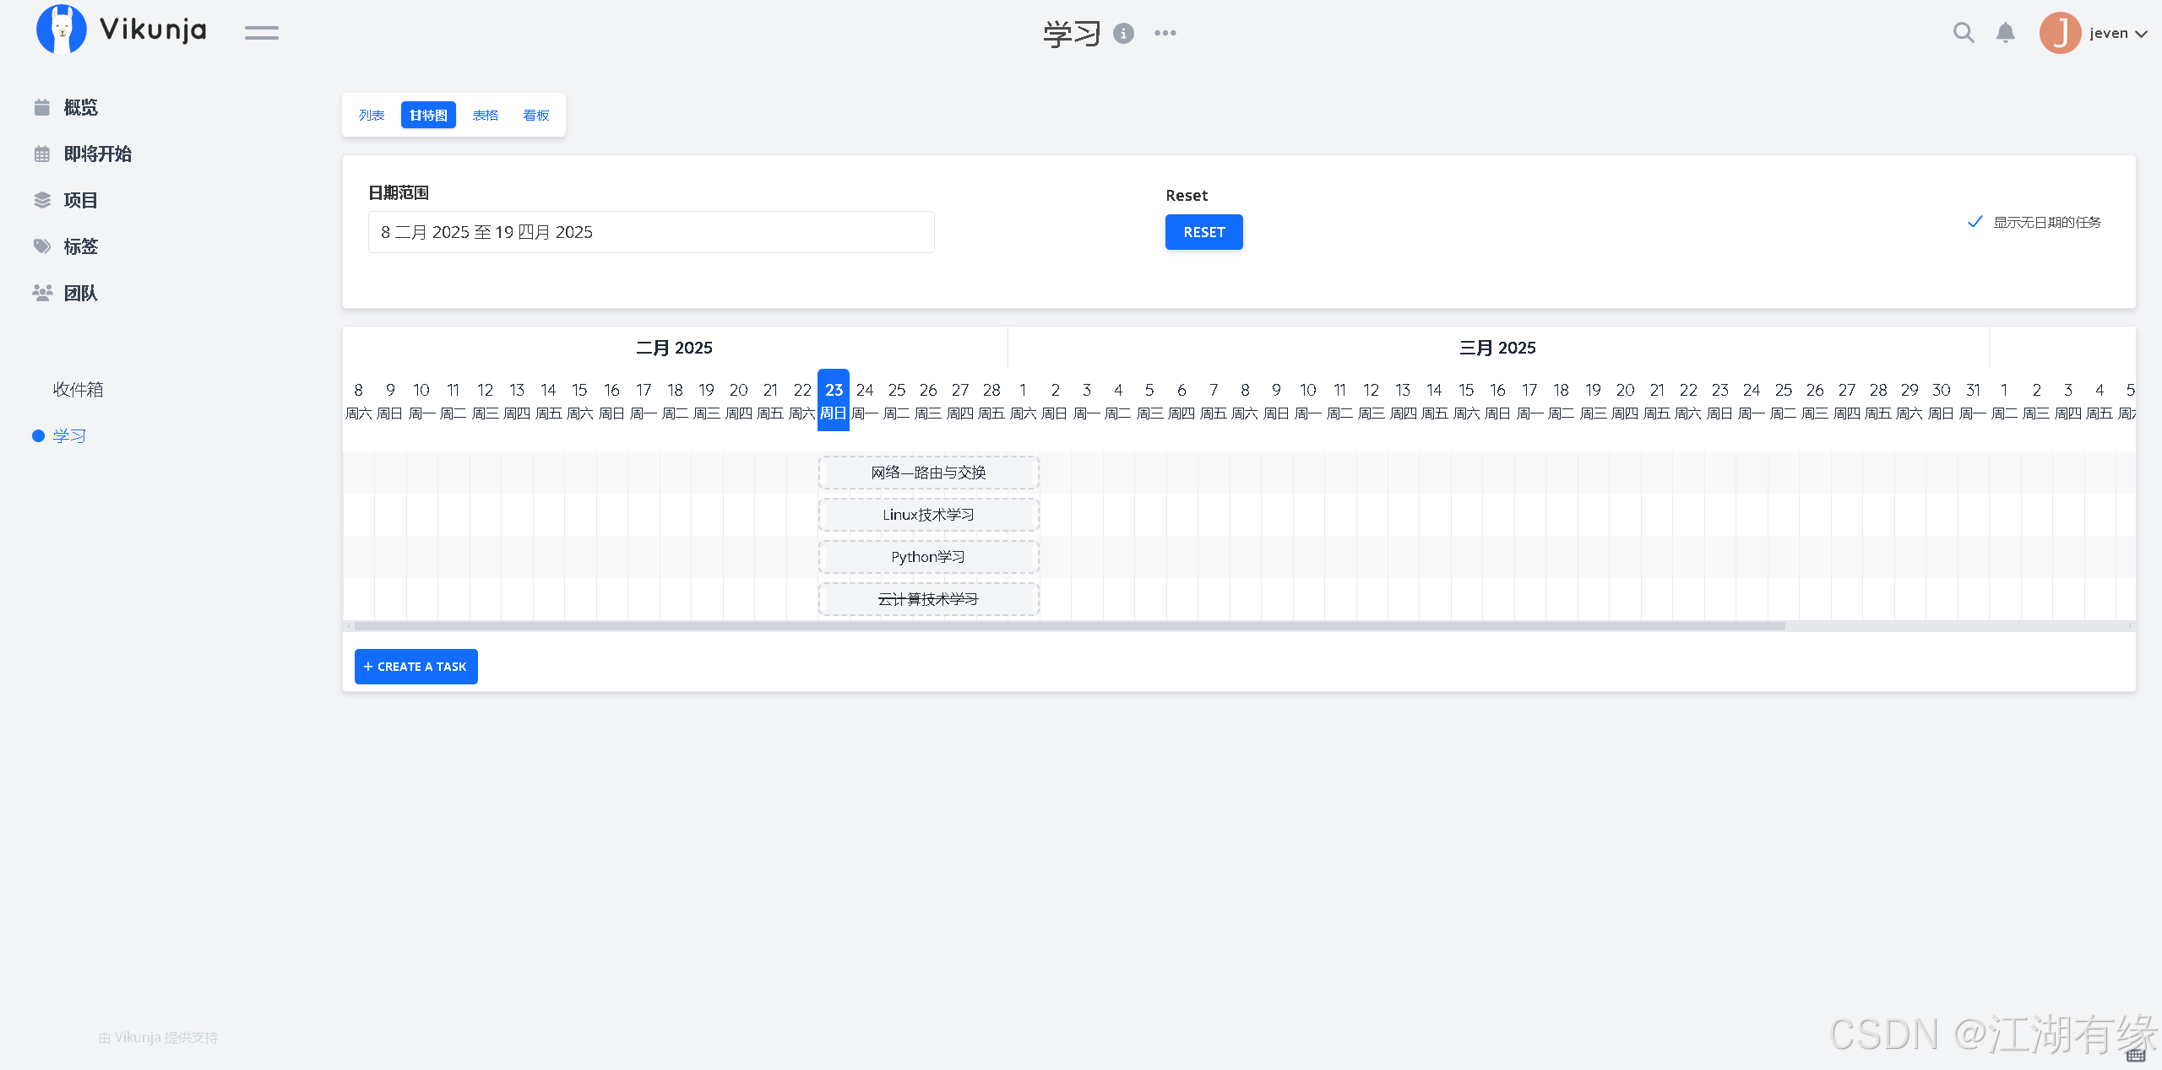The width and height of the screenshot is (2162, 1070).
Task: Open 标签 in the sidebar
Action: click(80, 246)
